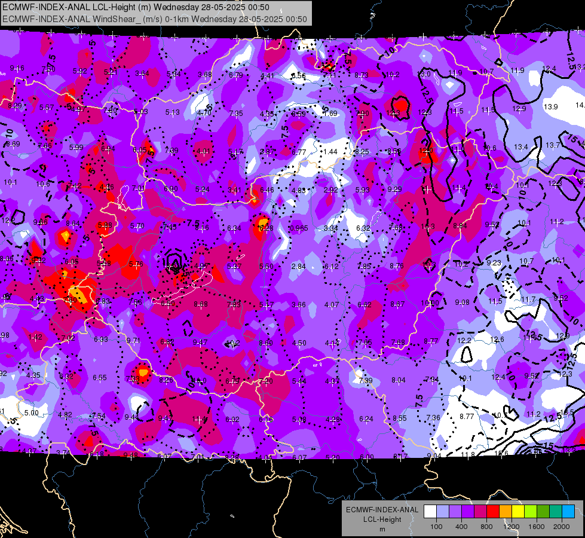The width and height of the screenshot is (585, 538).
Task: Click the wind shear value 0.965
Action: point(299,228)
